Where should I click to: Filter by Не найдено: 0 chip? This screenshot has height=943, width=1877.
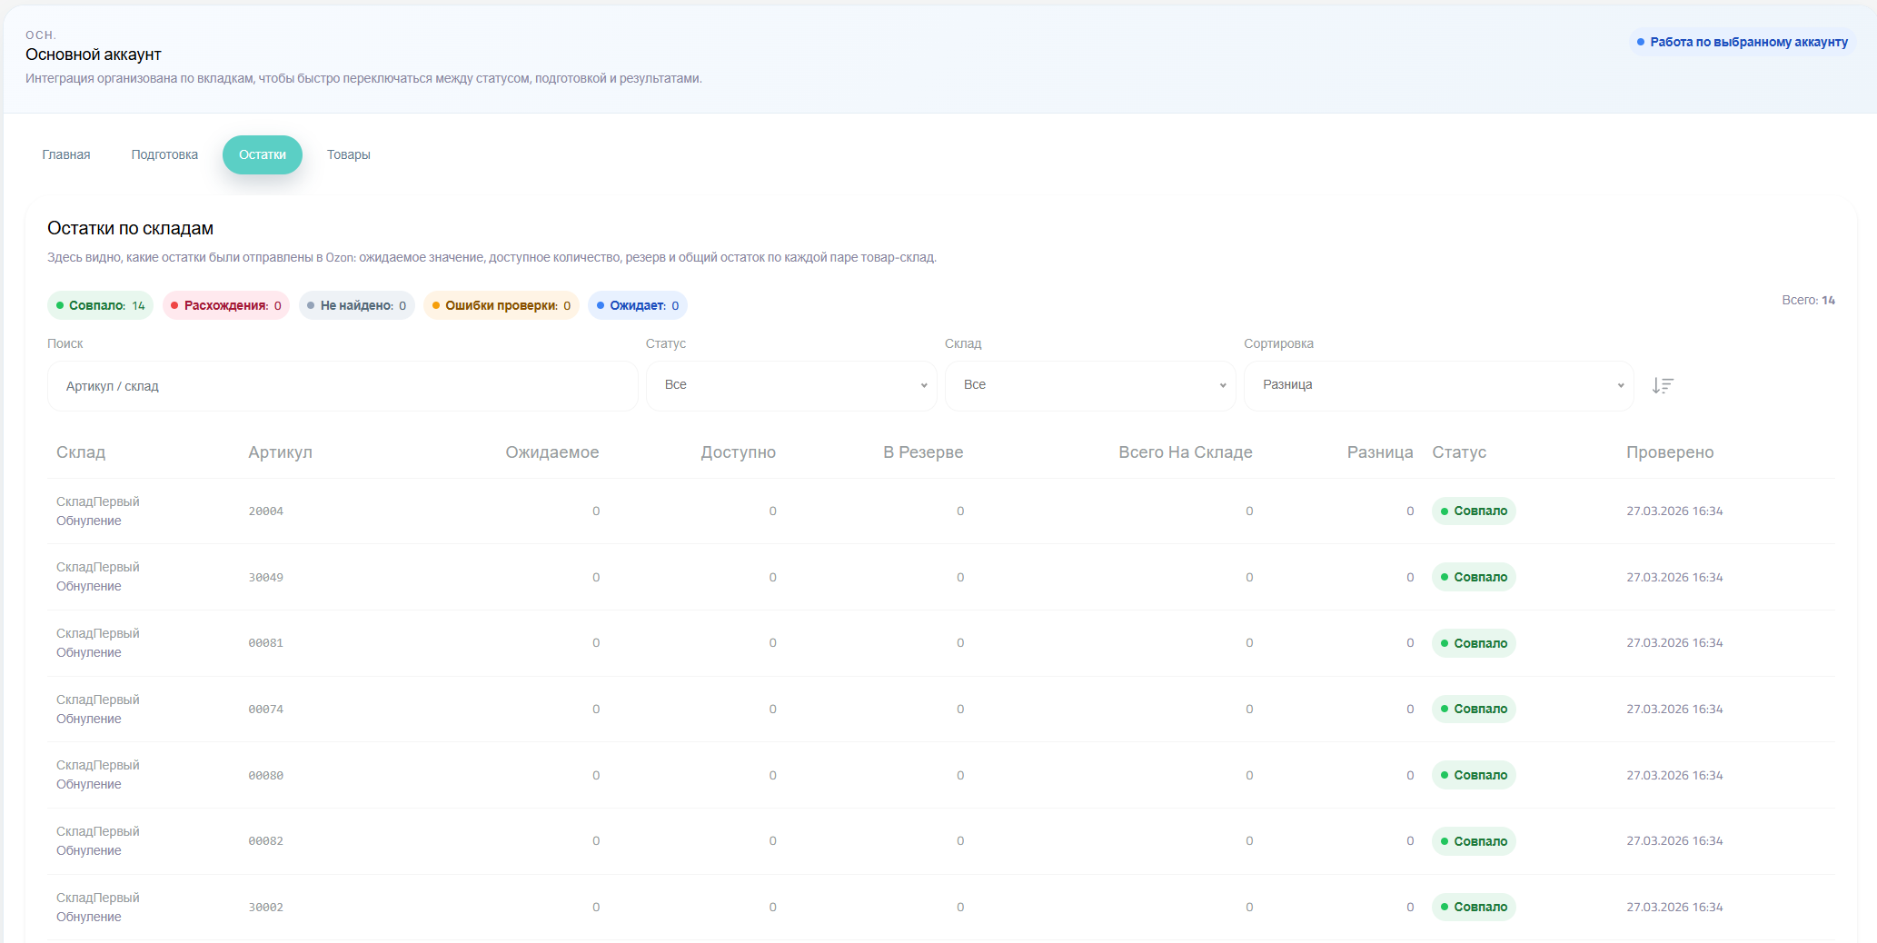click(357, 305)
